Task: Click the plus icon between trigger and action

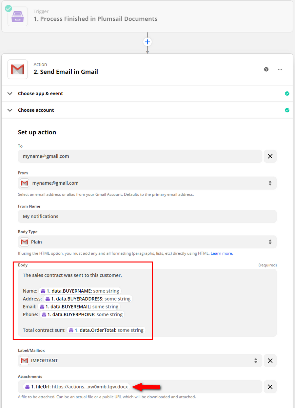Action: point(147,42)
